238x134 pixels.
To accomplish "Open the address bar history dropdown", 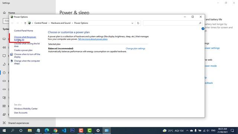I will [x=132, y=23].
